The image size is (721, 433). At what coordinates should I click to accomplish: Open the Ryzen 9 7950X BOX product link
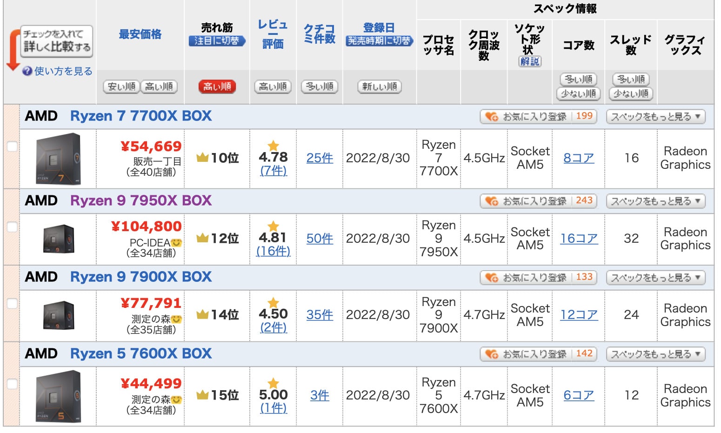141,200
